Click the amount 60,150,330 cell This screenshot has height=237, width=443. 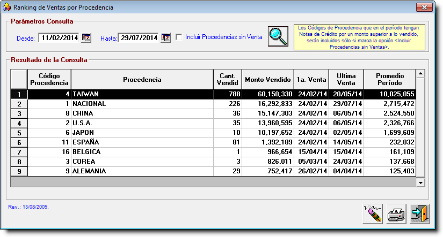268,94
